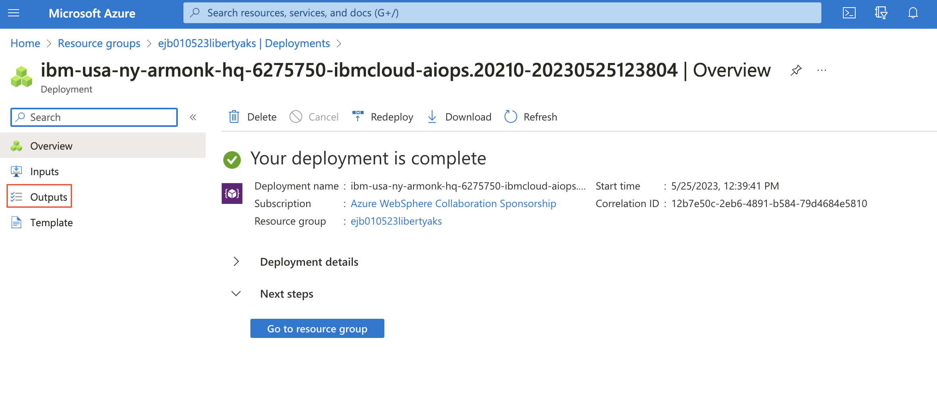Screen dimensions: 937x395
Task: Open ejb010523libertyaks | Deployments breadcrumb
Action: click(x=244, y=43)
